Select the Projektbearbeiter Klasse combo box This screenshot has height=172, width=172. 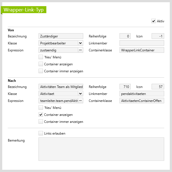click(58, 43)
